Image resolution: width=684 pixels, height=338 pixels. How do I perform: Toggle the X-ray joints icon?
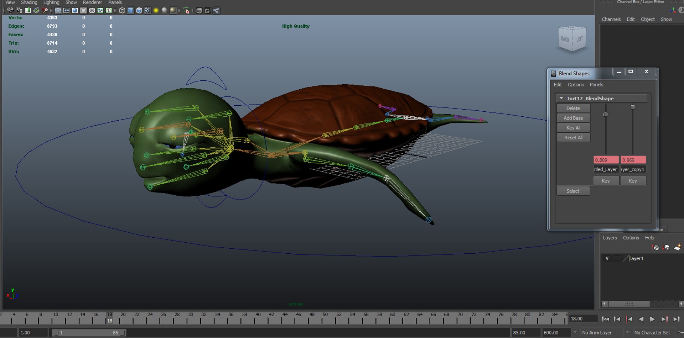pyautogui.click(x=216, y=10)
